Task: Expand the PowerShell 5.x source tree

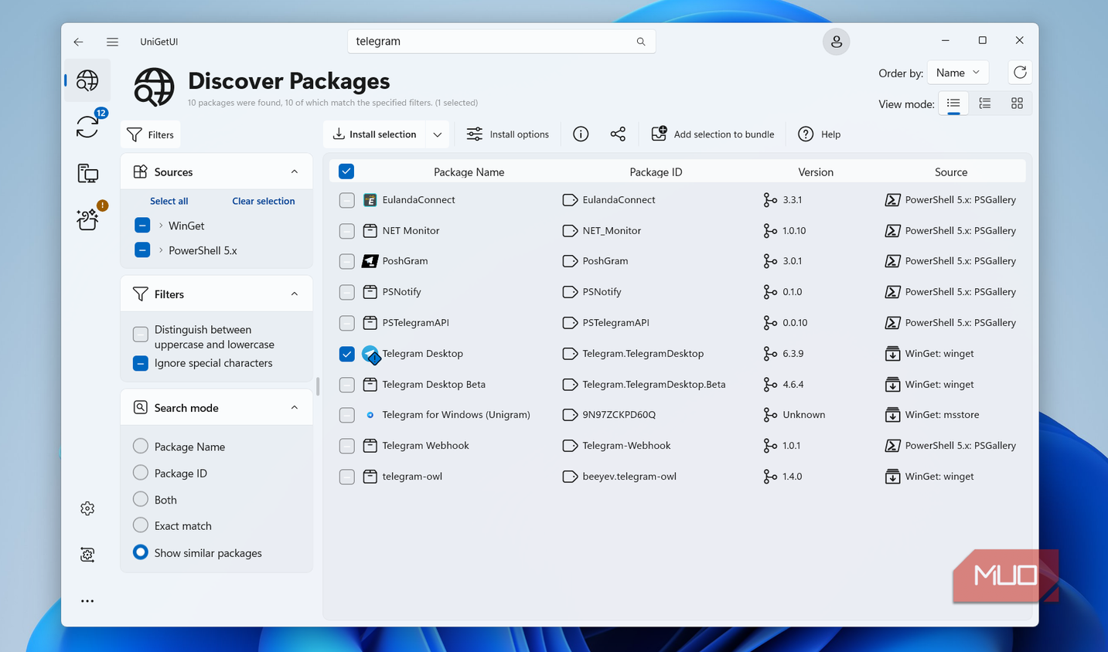Action: (x=161, y=250)
